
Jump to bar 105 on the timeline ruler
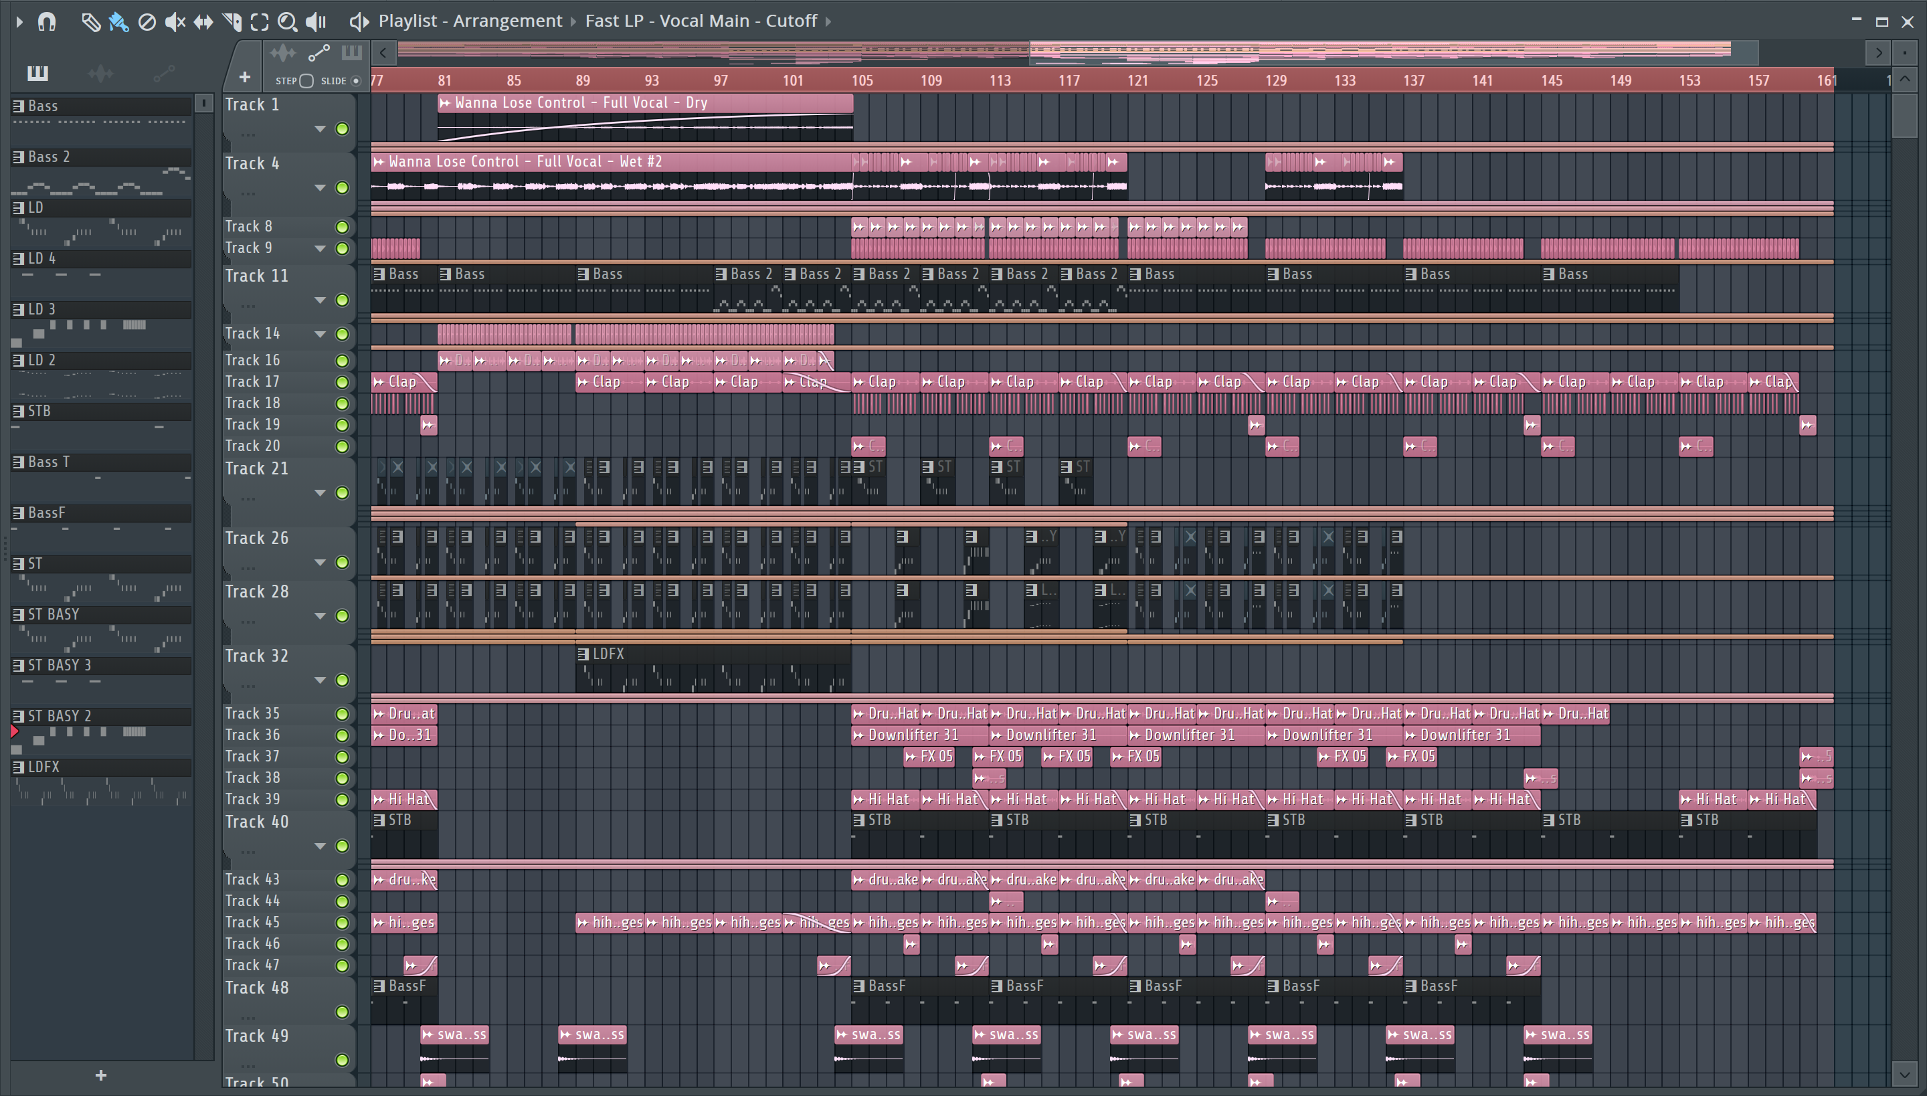(862, 80)
